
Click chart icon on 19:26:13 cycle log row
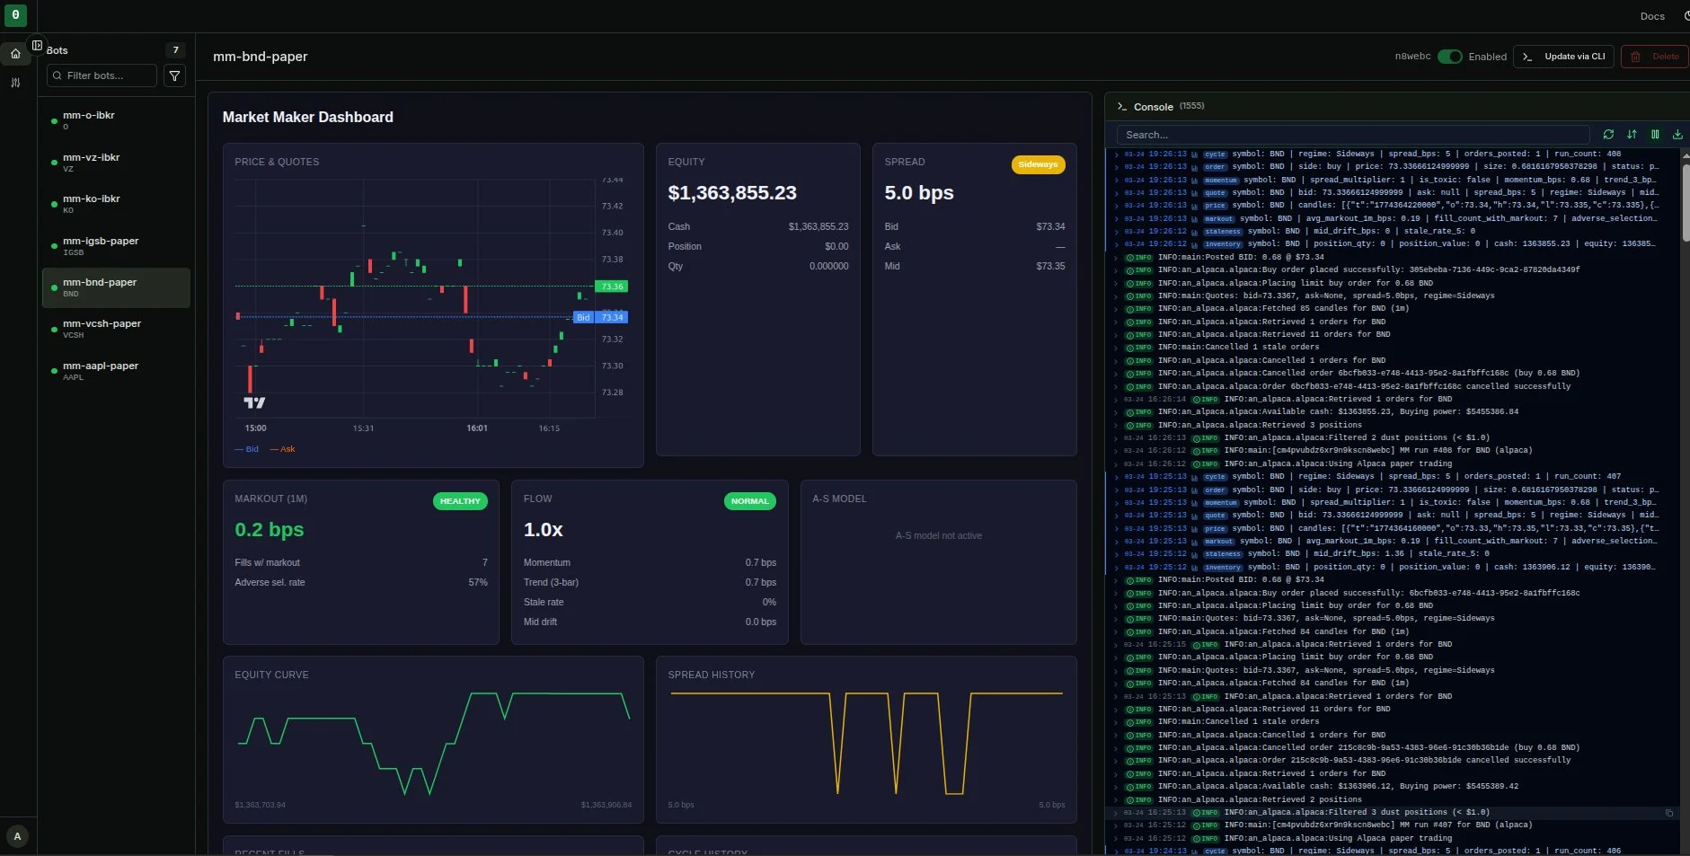coord(1195,154)
